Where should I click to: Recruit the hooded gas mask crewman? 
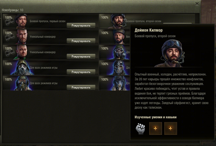point(81,72)
